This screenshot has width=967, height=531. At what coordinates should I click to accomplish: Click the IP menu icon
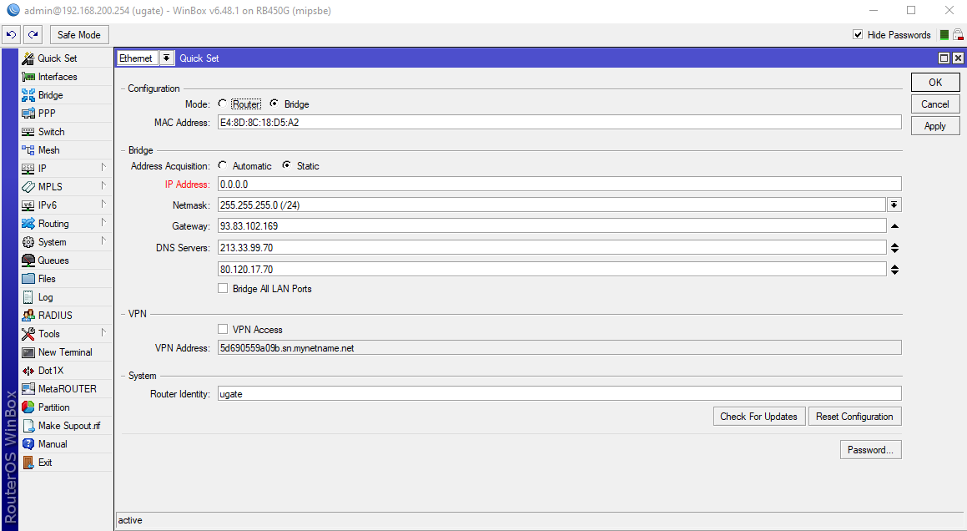point(28,168)
